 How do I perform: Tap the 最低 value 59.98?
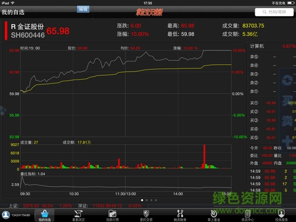click(x=187, y=34)
